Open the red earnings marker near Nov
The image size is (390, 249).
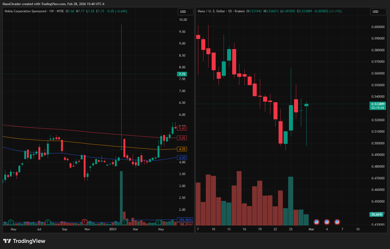[85, 222]
